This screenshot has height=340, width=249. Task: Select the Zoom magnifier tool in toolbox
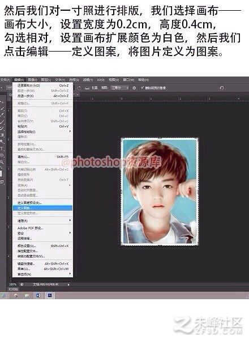point(2,161)
